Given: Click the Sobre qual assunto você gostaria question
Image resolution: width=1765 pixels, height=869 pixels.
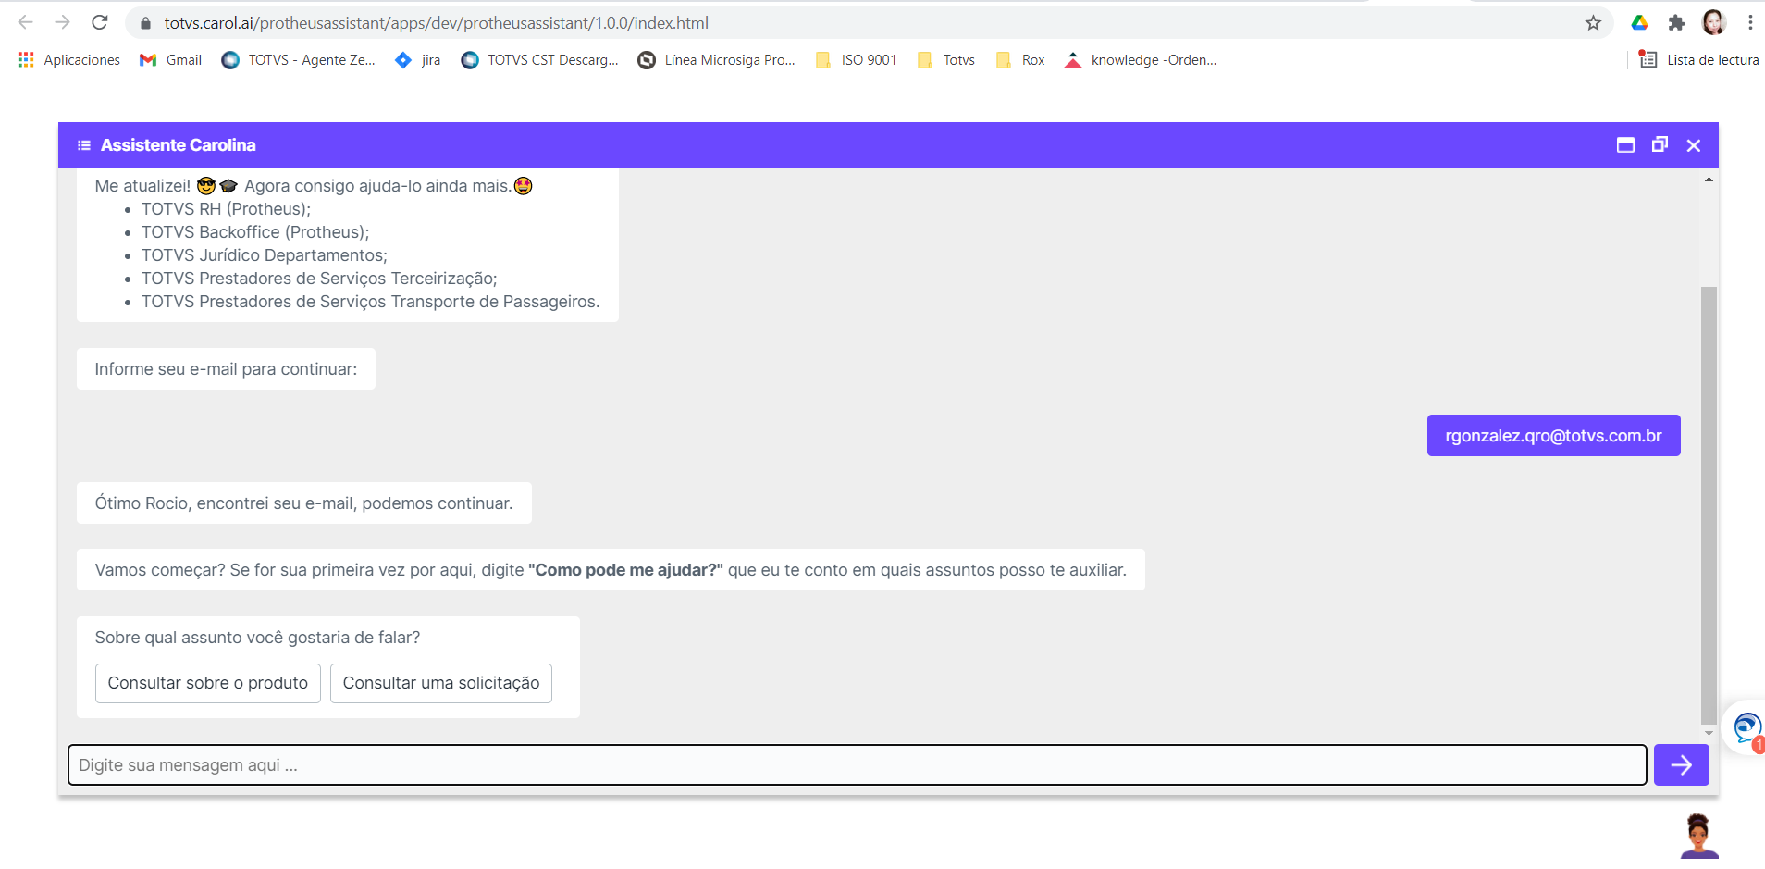Looking at the screenshot, I should click(257, 638).
